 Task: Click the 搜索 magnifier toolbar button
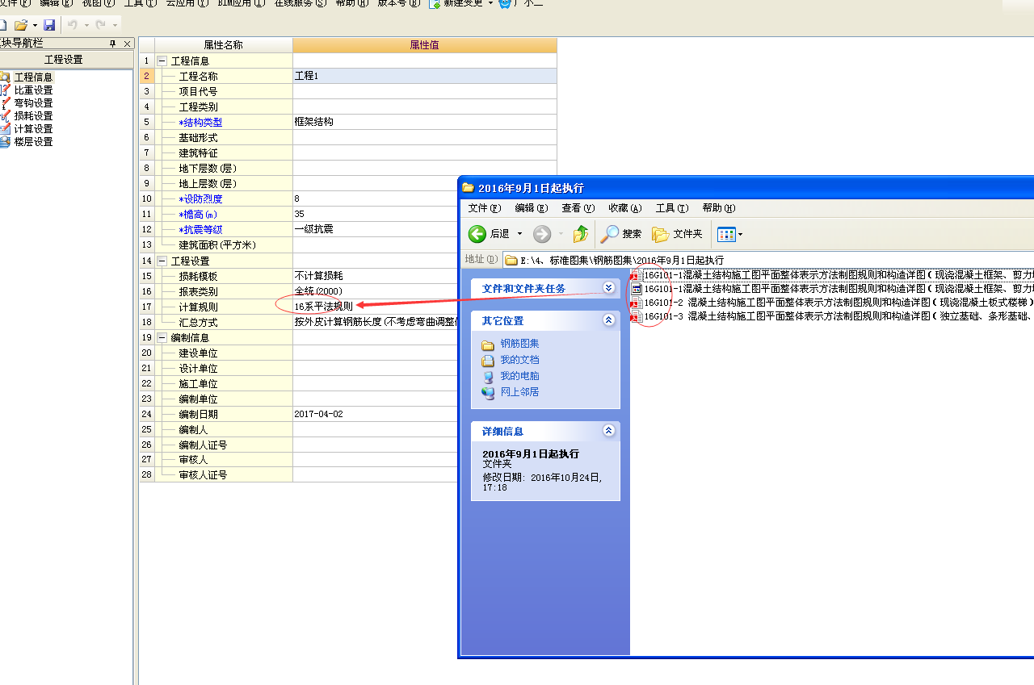pyautogui.click(x=621, y=234)
